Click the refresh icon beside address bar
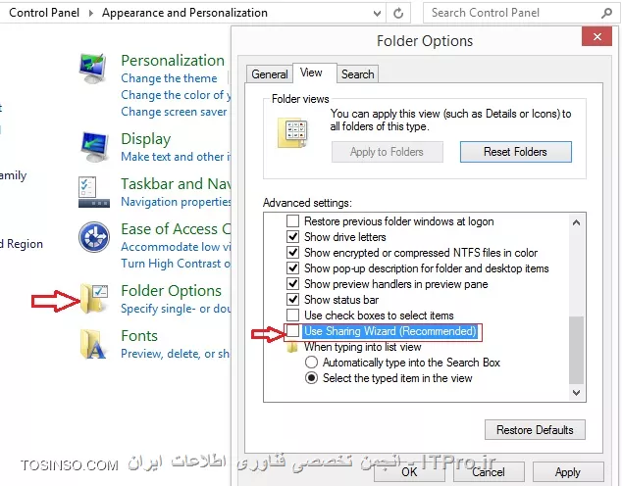This screenshot has height=486, width=622. [x=398, y=13]
